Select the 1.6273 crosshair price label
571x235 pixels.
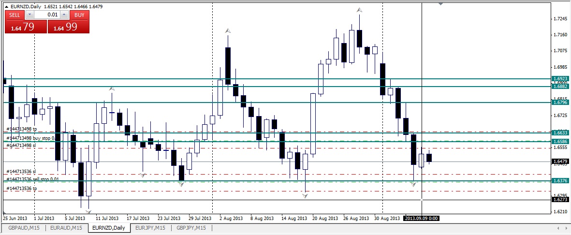point(560,200)
